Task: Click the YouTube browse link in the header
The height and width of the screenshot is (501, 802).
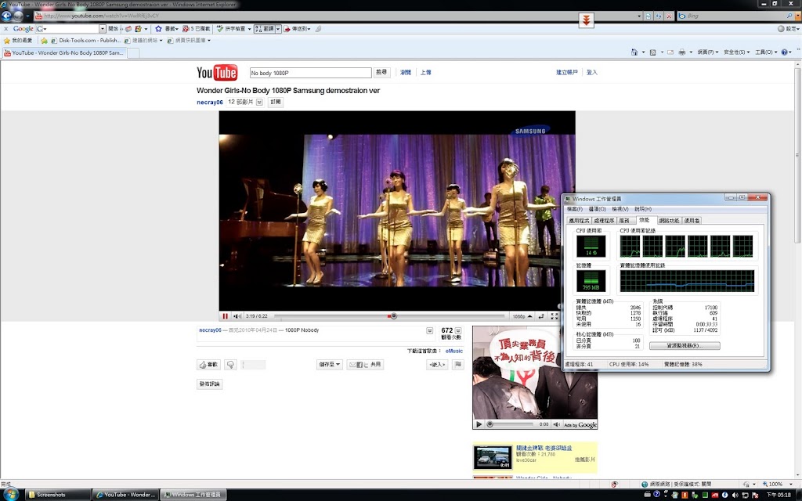Action: click(406, 73)
